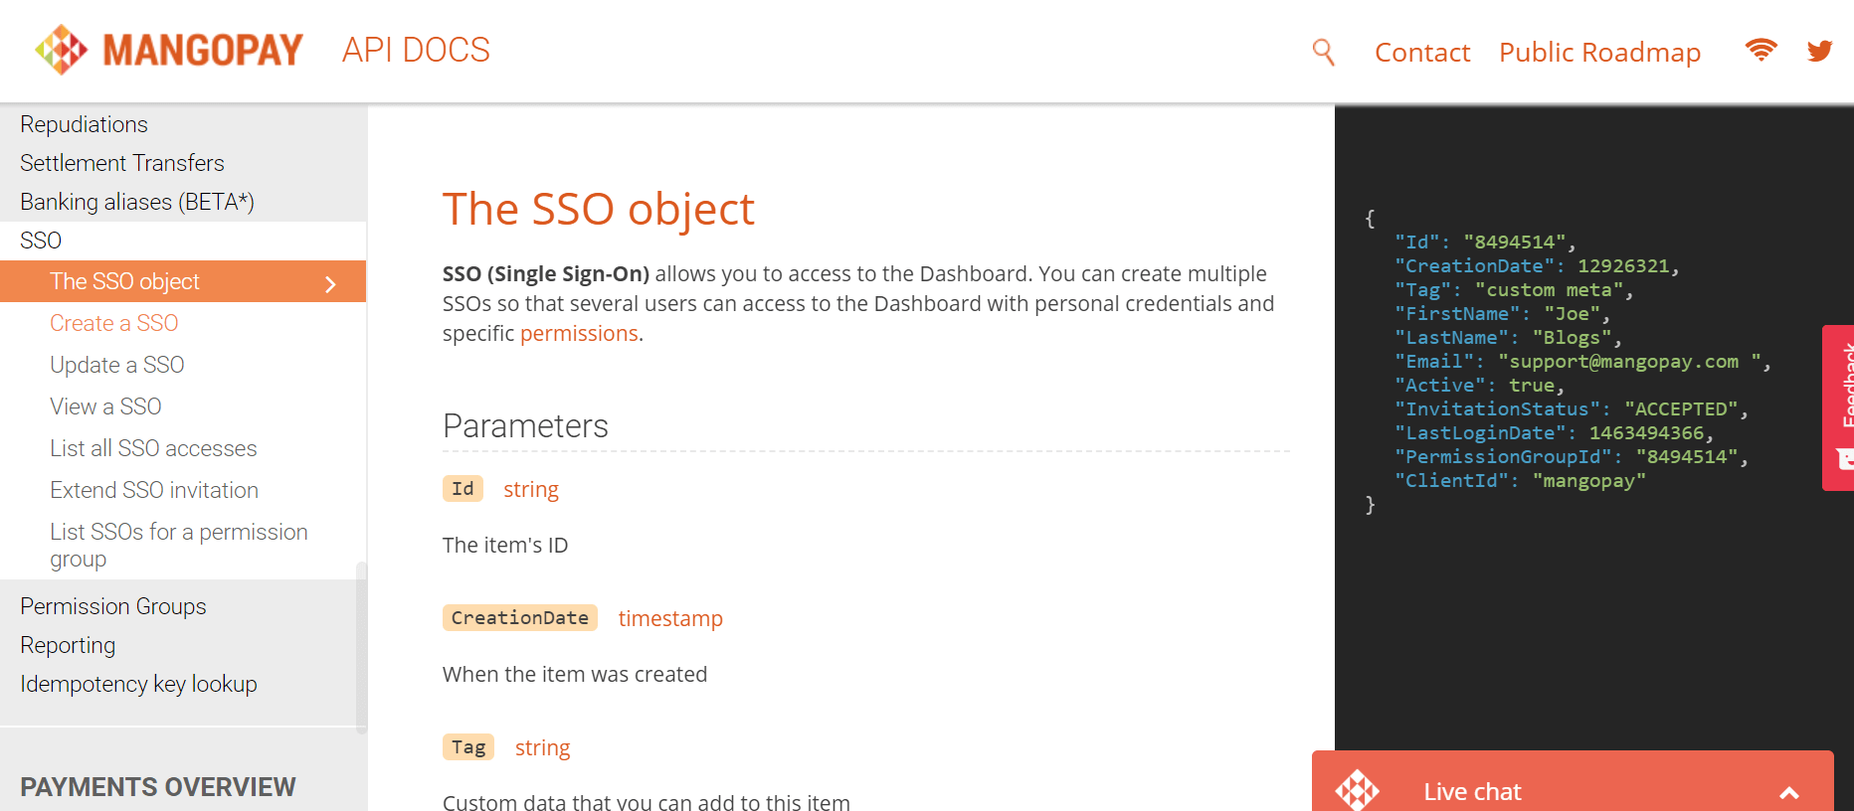Open the Reporting sidebar section

click(x=68, y=645)
